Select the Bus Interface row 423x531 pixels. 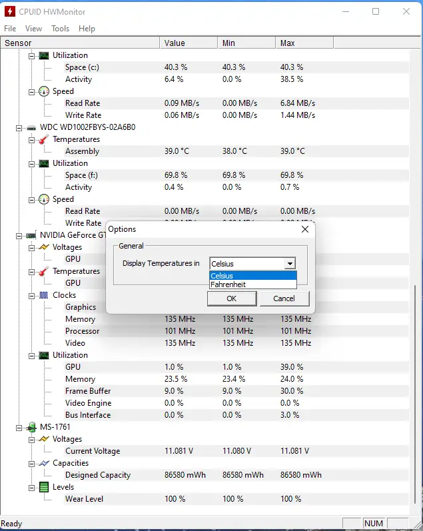(x=236, y=415)
